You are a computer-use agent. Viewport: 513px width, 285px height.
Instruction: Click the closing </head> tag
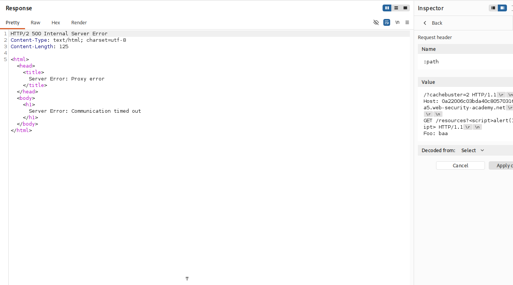click(27, 91)
